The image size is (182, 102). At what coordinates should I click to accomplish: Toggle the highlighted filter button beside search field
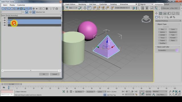pos(27,12)
